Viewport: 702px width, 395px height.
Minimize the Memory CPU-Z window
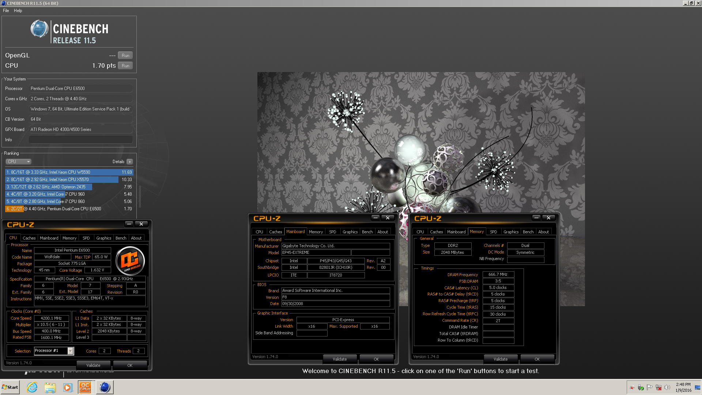click(x=536, y=218)
